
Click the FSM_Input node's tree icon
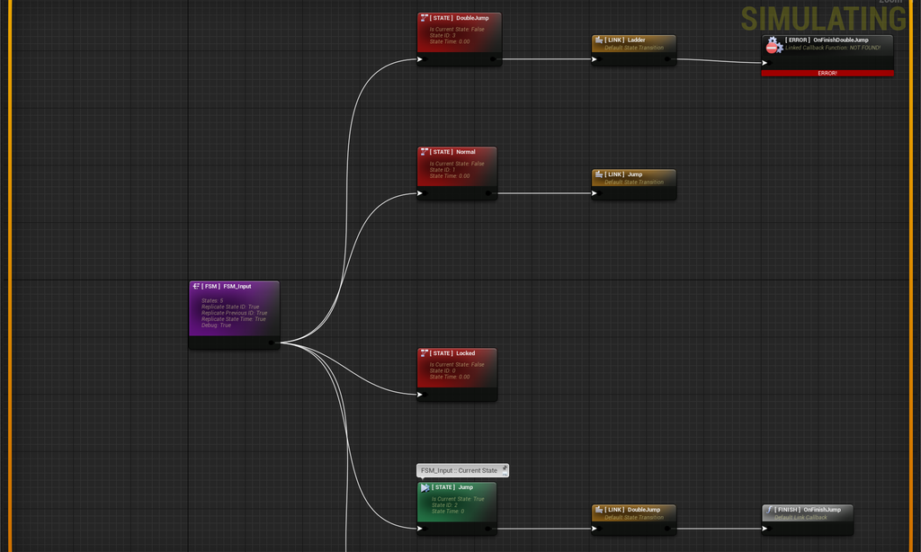pos(196,286)
